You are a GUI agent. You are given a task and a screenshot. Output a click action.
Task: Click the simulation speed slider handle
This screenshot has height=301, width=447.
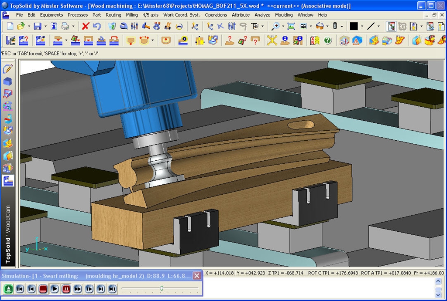[x=162, y=288]
